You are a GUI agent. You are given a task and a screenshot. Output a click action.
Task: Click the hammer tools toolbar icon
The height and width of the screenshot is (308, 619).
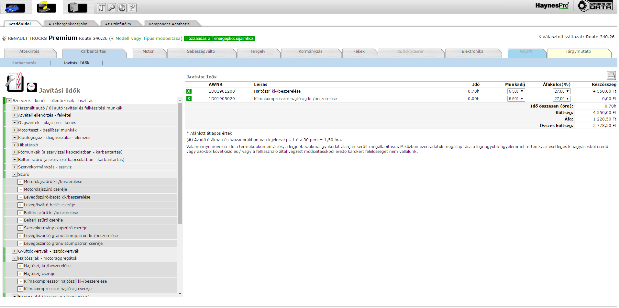[102, 8]
